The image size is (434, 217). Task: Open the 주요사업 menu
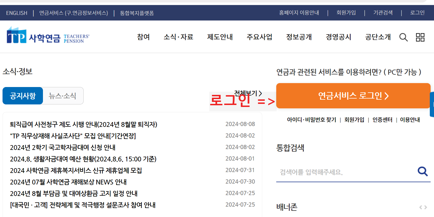tap(259, 37)
